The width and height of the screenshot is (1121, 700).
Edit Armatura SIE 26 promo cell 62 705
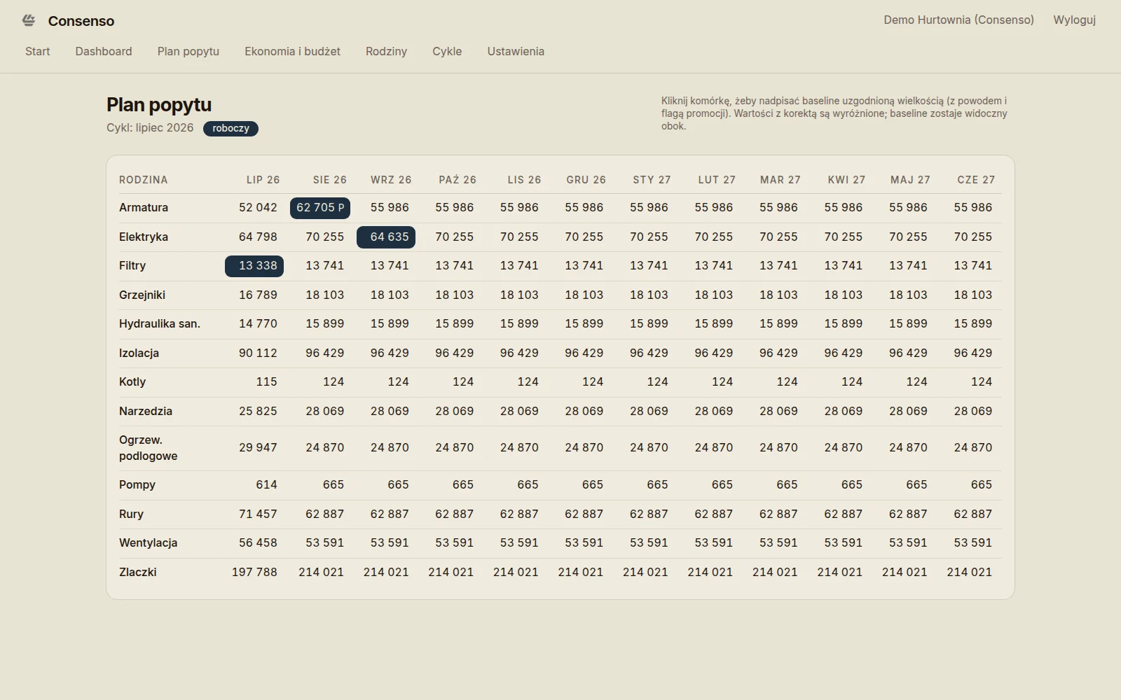click(x=320, y=208)
